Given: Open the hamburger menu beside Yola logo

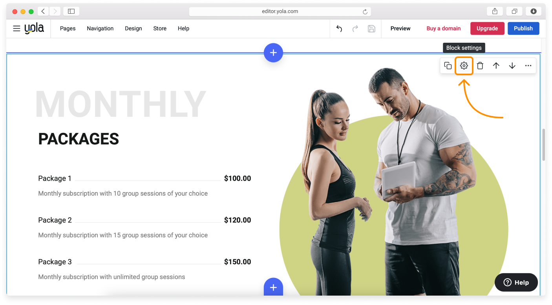Looking at the screenshot, I should 16,29.
